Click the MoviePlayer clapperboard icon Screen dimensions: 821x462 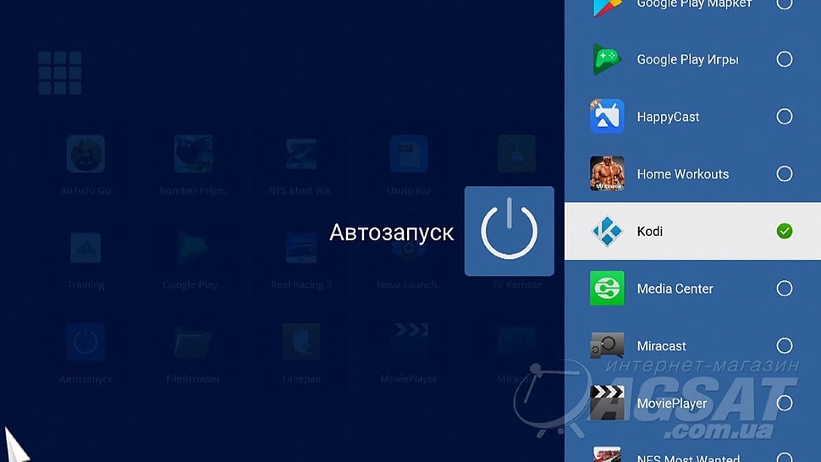[x=607, y=403]
